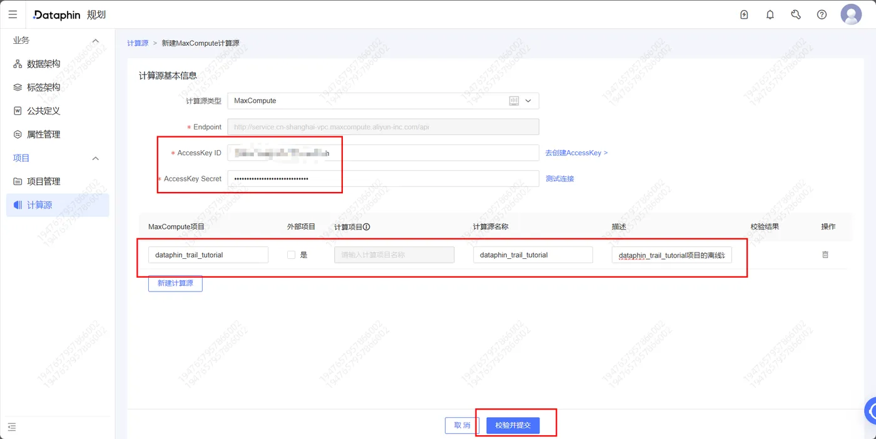This screenshot has height=439, width=876.
Task: Click the Dataphin logo
Action: coord(57,14)
